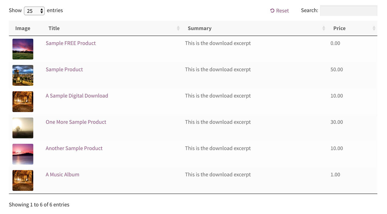Viewport: 387px width, 214px height.
Task: Click the up stepper arrow on entries selector
Action: tap(41, 9)
